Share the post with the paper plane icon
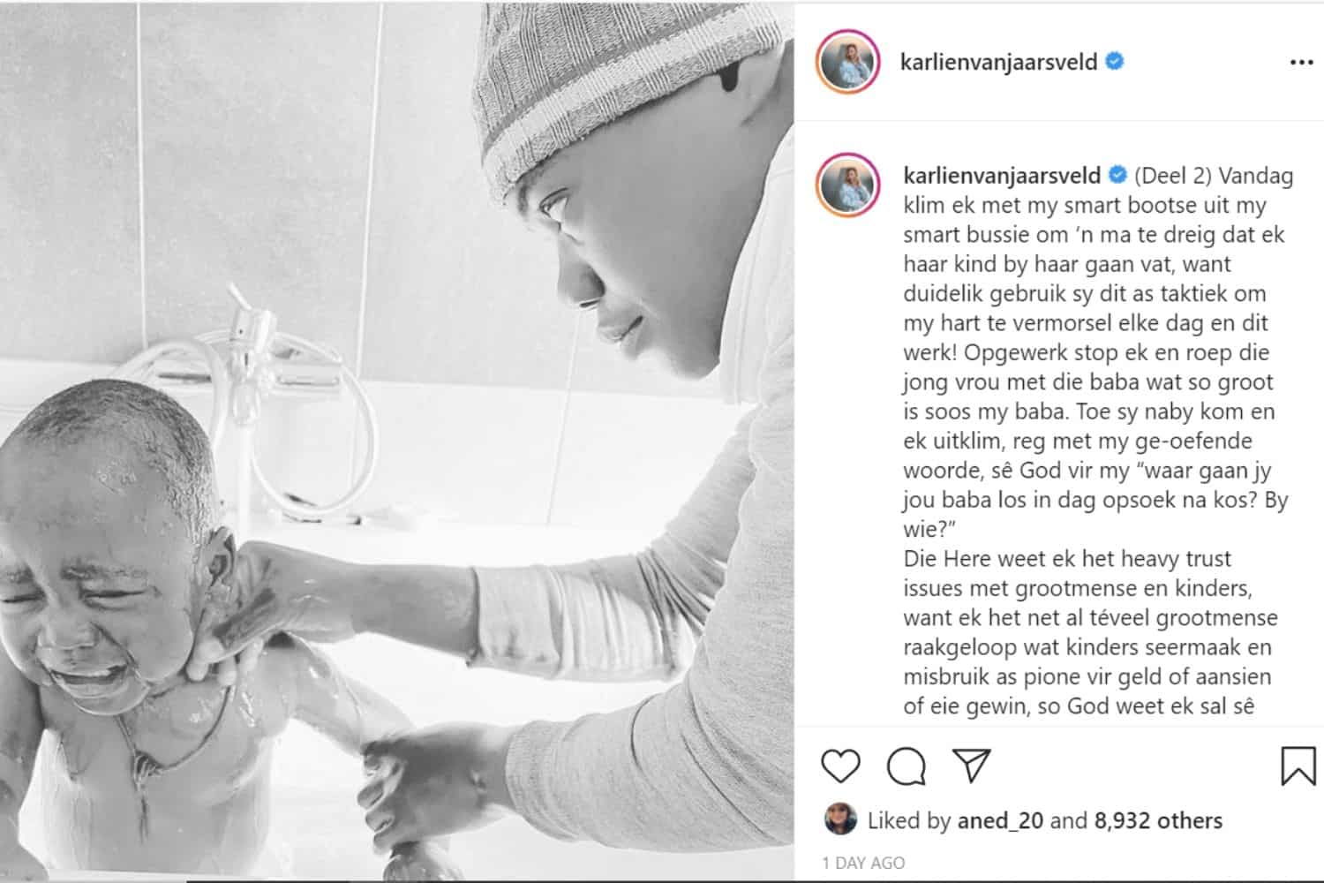Image resolution: width=1324 pixels, height=883 pixels. tap(972, 766)
